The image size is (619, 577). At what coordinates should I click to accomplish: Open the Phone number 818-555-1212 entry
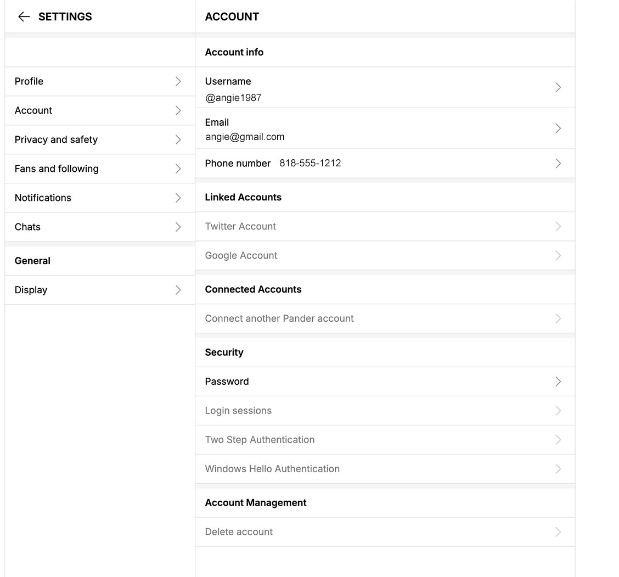[x=384, y=163]
